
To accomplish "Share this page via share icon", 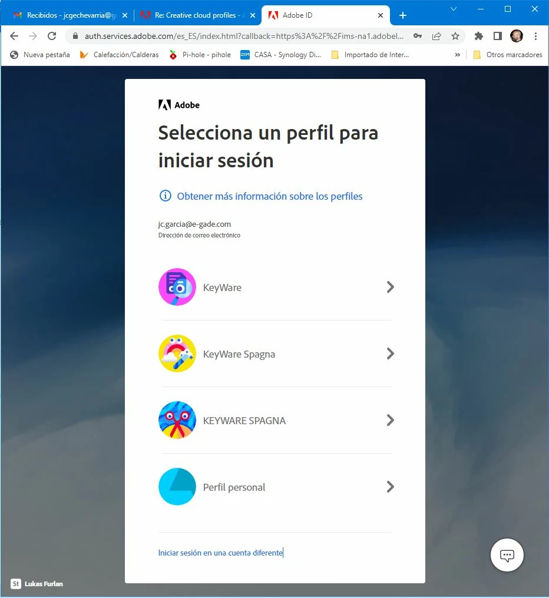I will pos(436,36).
